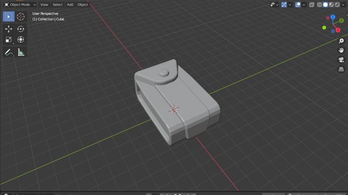Switch to Solid viewport shading
Image resolution: width=348 pixels, height=195 pixels.
click(x=325, y=5)
